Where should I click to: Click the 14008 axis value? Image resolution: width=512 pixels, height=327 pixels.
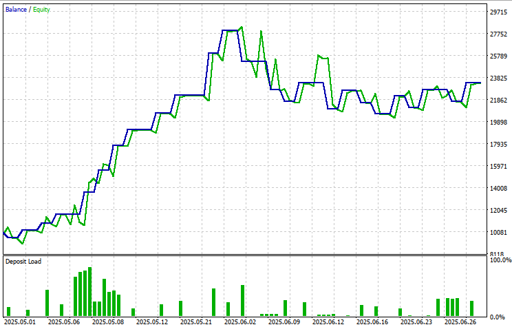pyautogui.click(x=499, y=188)
